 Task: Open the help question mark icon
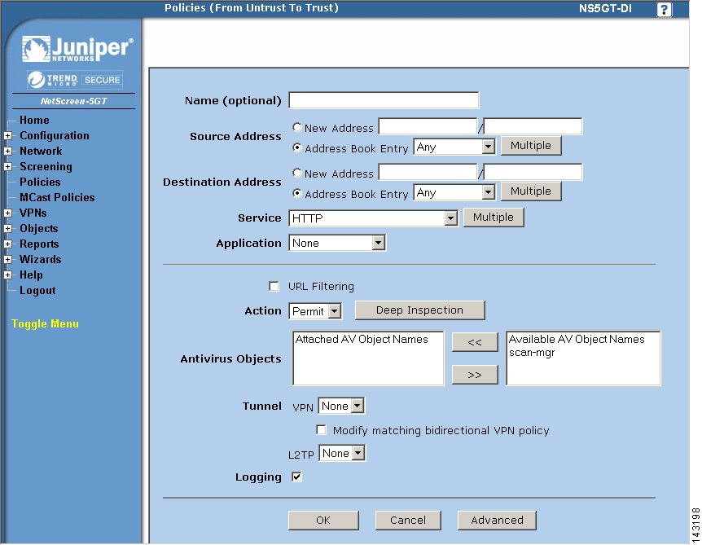(x=664, y=10)
